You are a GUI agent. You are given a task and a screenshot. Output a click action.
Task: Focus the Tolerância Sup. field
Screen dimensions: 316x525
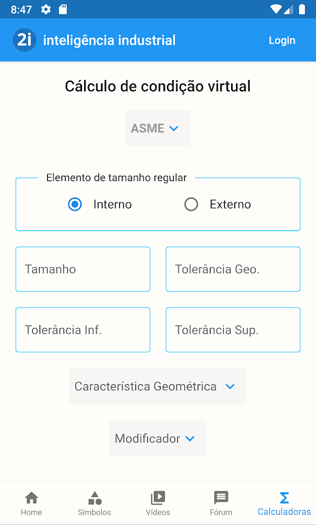pyautogui.click(x=233, y=329)
